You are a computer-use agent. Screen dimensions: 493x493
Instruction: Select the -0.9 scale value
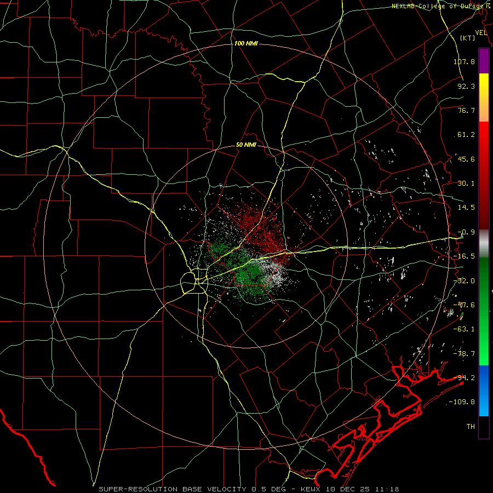466,232
